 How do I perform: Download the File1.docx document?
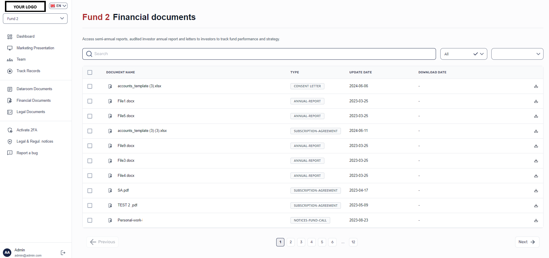[536, 101]
